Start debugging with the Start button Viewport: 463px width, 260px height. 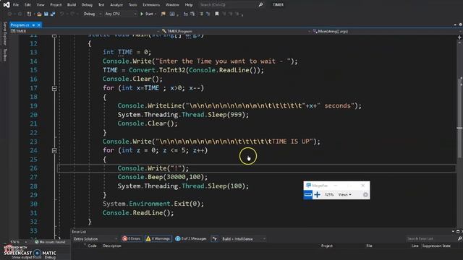coord(147,14)
